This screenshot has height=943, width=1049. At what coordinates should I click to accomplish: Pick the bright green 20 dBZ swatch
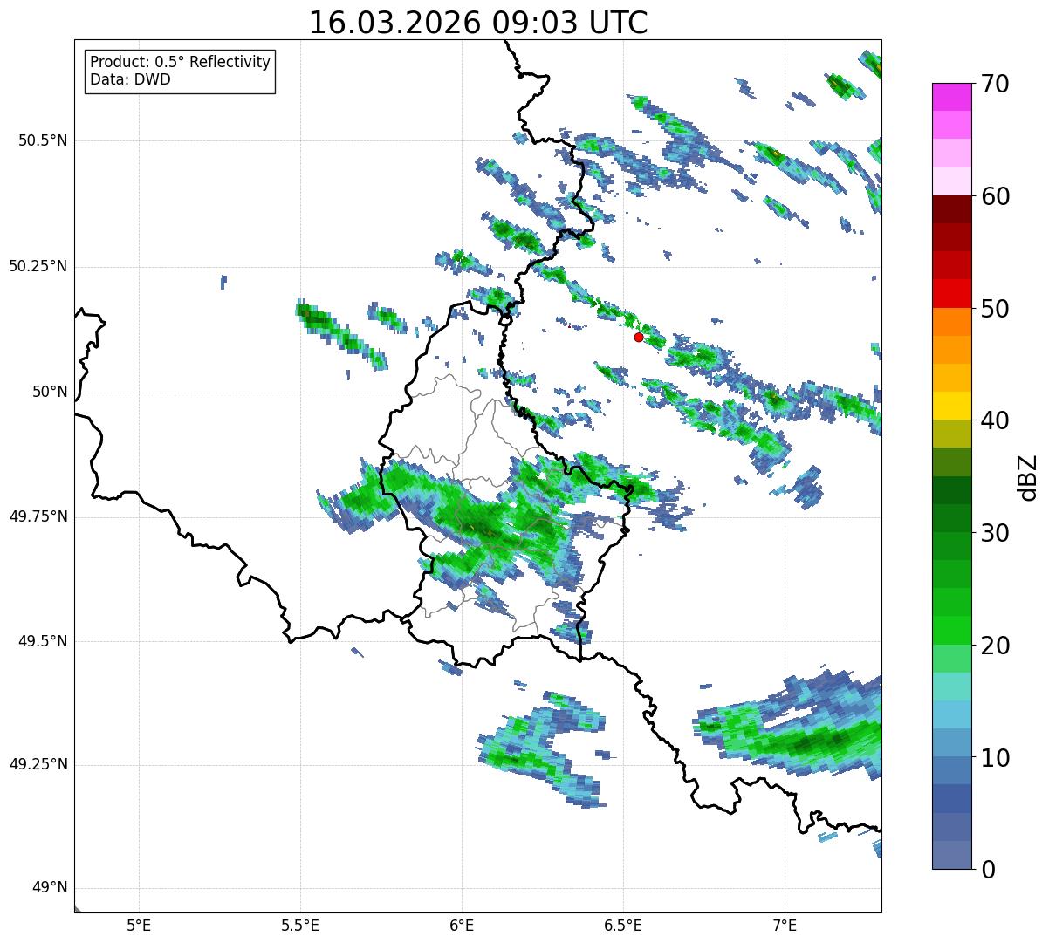click(951, 631)
